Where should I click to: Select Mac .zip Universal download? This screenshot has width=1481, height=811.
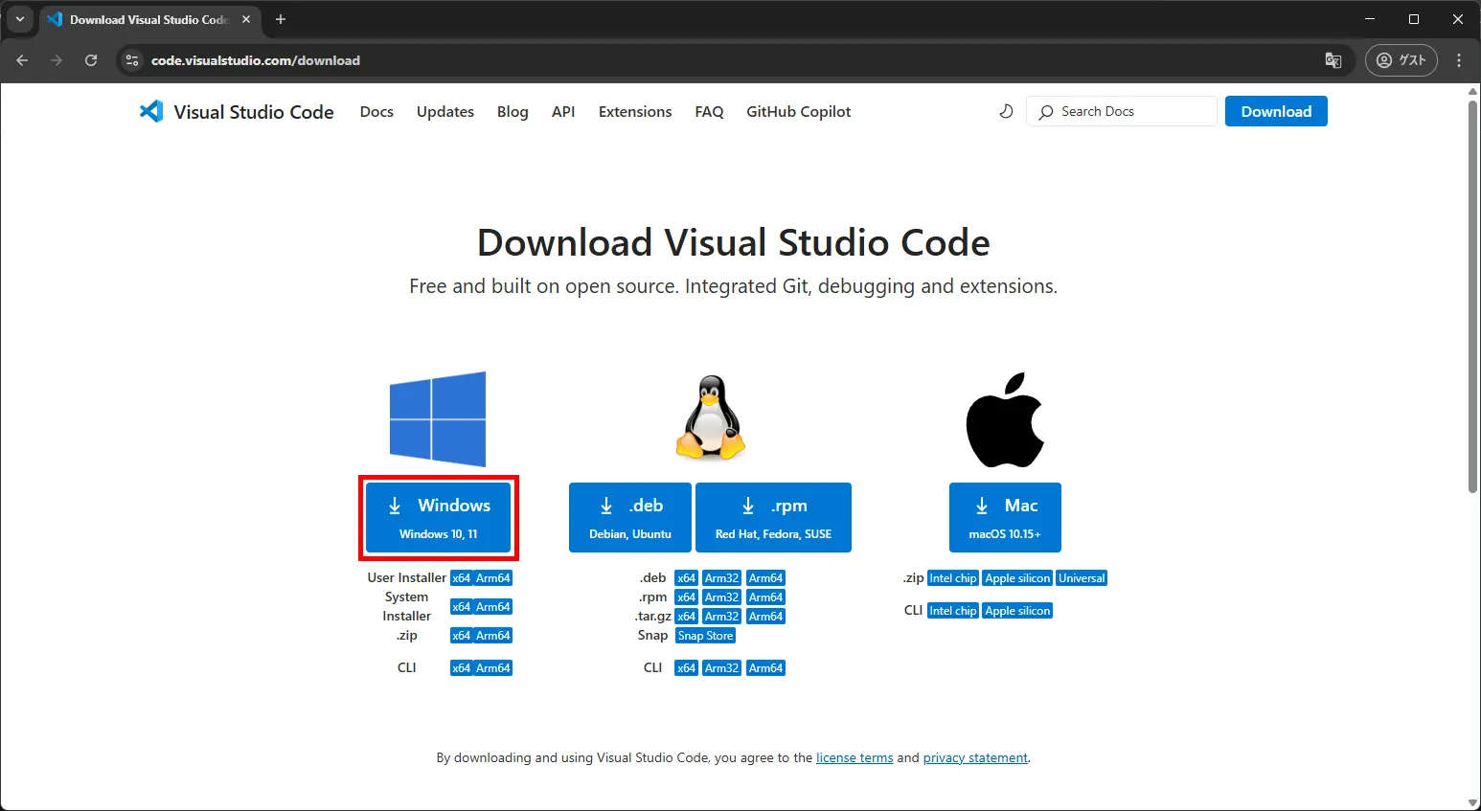tap(1082, 578)
